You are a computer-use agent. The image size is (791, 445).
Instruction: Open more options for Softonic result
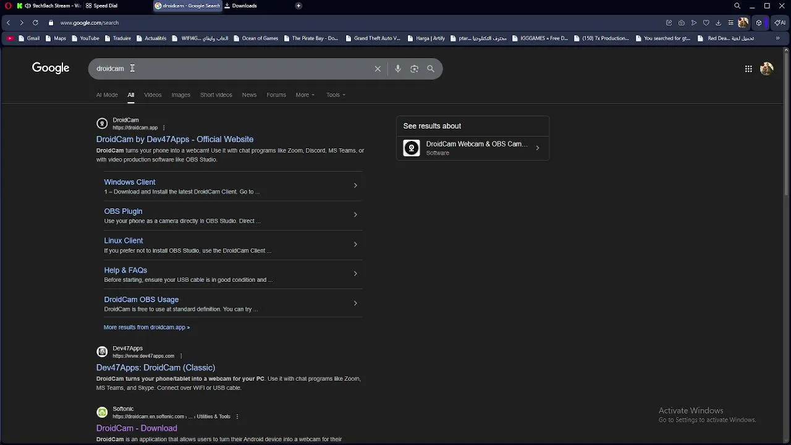coord(237,417)
